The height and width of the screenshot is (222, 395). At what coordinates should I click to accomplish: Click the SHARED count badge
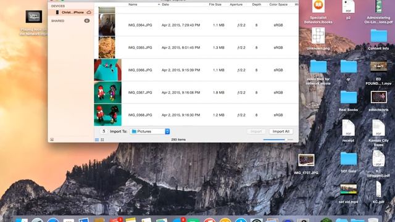87,21
